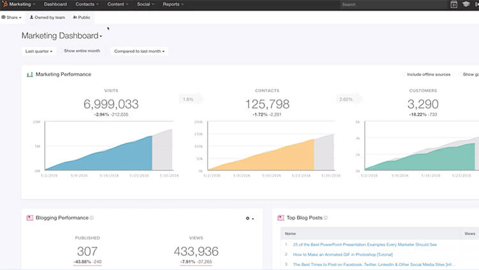Click the 433,936 blog views value
479x270 pixels.
(196, 251)
